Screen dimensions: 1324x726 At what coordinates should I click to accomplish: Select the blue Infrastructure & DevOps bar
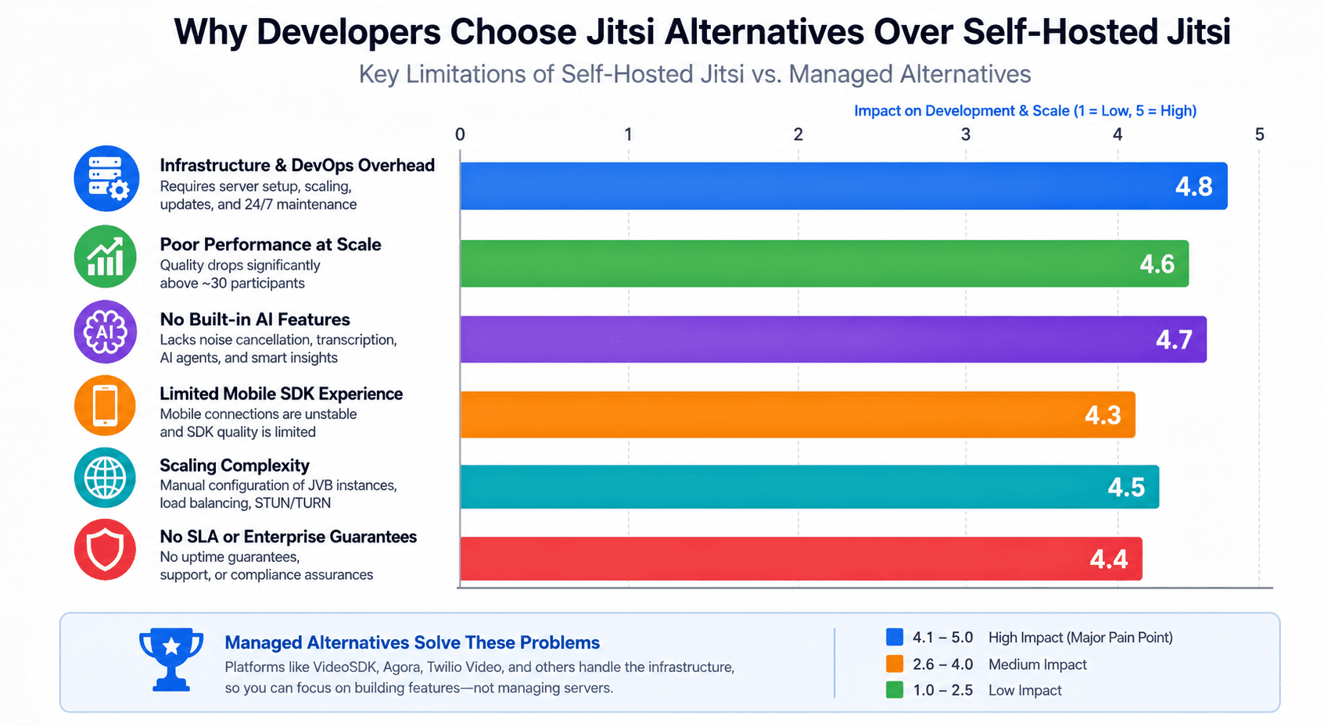click(844, 186)
